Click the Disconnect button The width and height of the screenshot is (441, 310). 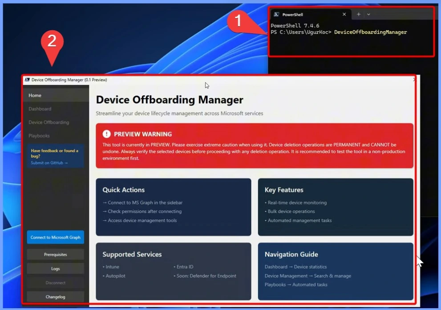point(56,282)
